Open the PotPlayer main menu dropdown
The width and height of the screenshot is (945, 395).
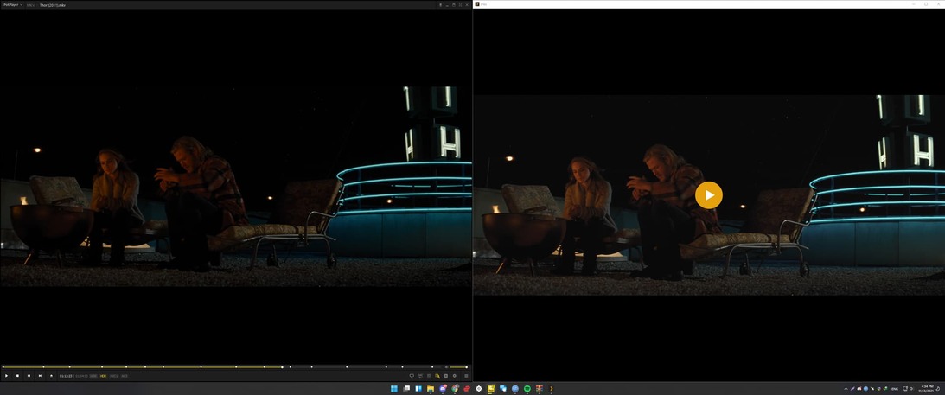point(12,5)
